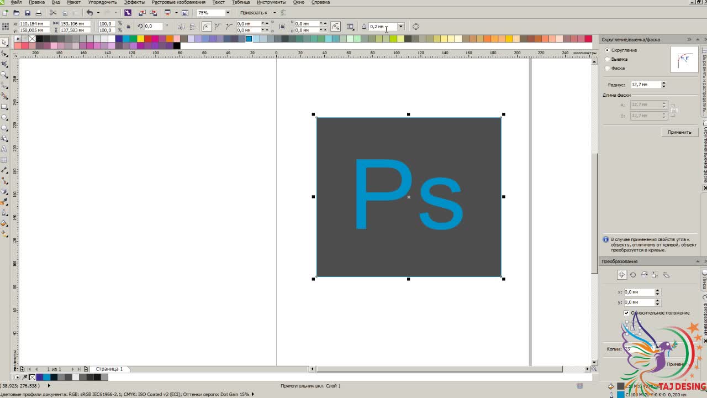Save document with the floppy disk icon

(27, 12)
